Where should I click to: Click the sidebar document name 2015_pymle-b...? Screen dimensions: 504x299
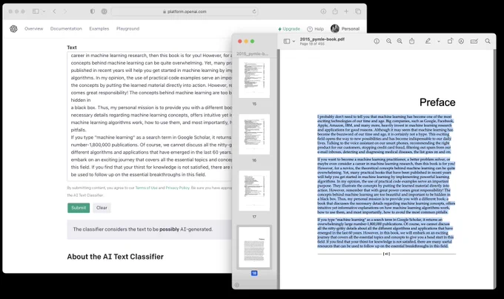click(252, 53)
